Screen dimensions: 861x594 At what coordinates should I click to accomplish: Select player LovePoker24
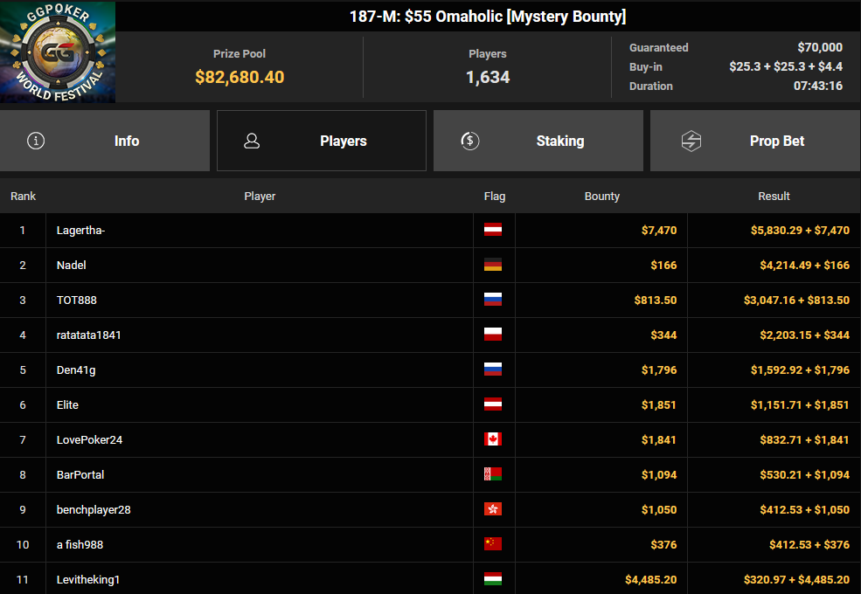point(89,439)
